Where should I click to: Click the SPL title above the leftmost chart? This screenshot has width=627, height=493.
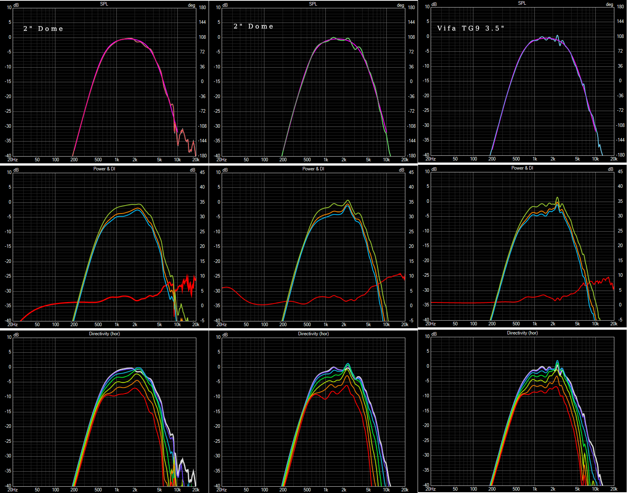[104, 4]
